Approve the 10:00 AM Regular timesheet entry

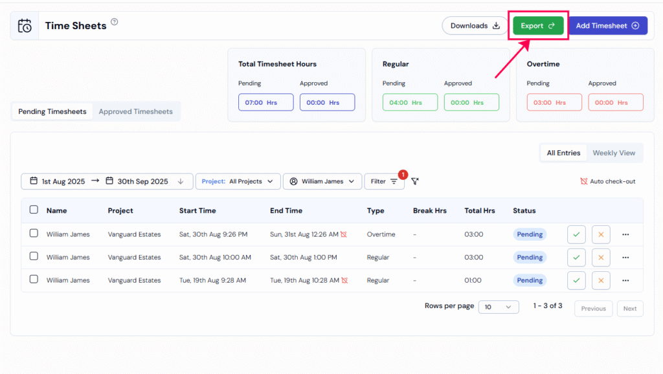point(576,258)
